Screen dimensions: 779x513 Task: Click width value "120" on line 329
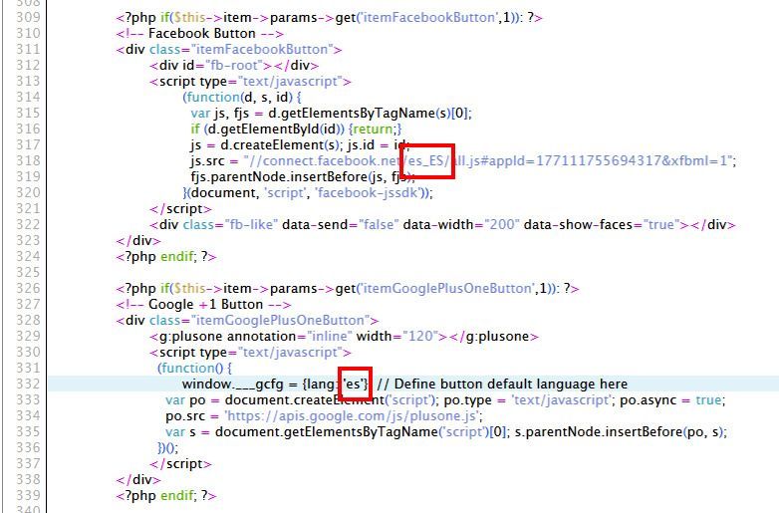click(x=420, y=337)
